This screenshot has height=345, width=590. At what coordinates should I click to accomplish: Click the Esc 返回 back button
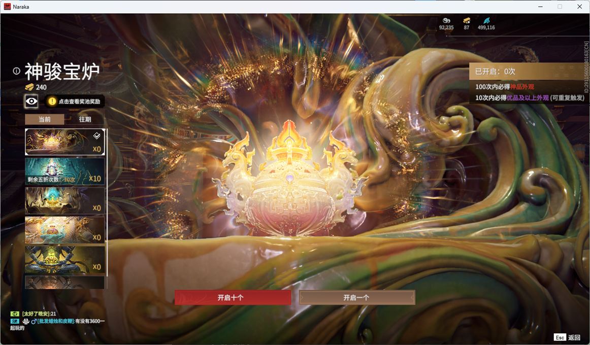(x=567, y=337)
